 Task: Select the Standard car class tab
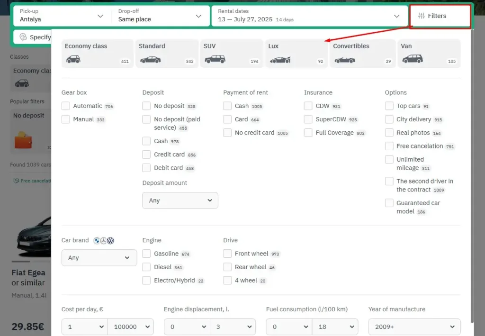(x=167, y=54)
